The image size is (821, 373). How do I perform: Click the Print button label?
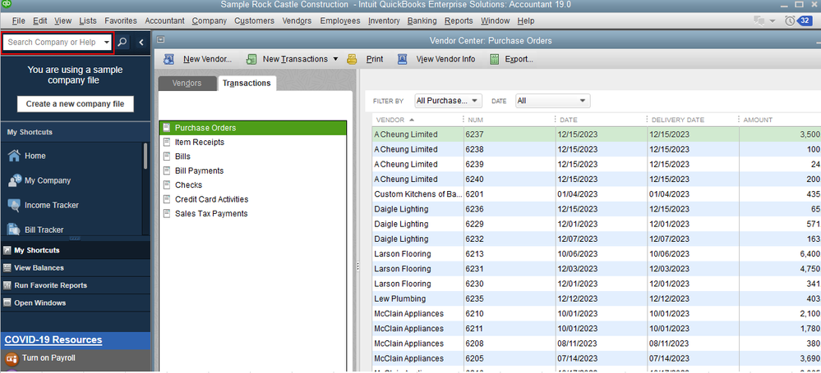[375, 59]
